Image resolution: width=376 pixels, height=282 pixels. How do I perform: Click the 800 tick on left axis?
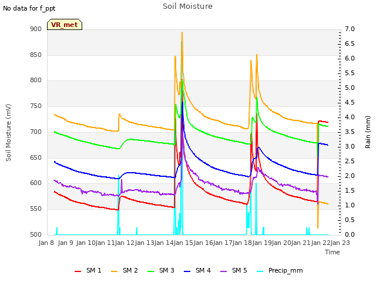(36, 80)
